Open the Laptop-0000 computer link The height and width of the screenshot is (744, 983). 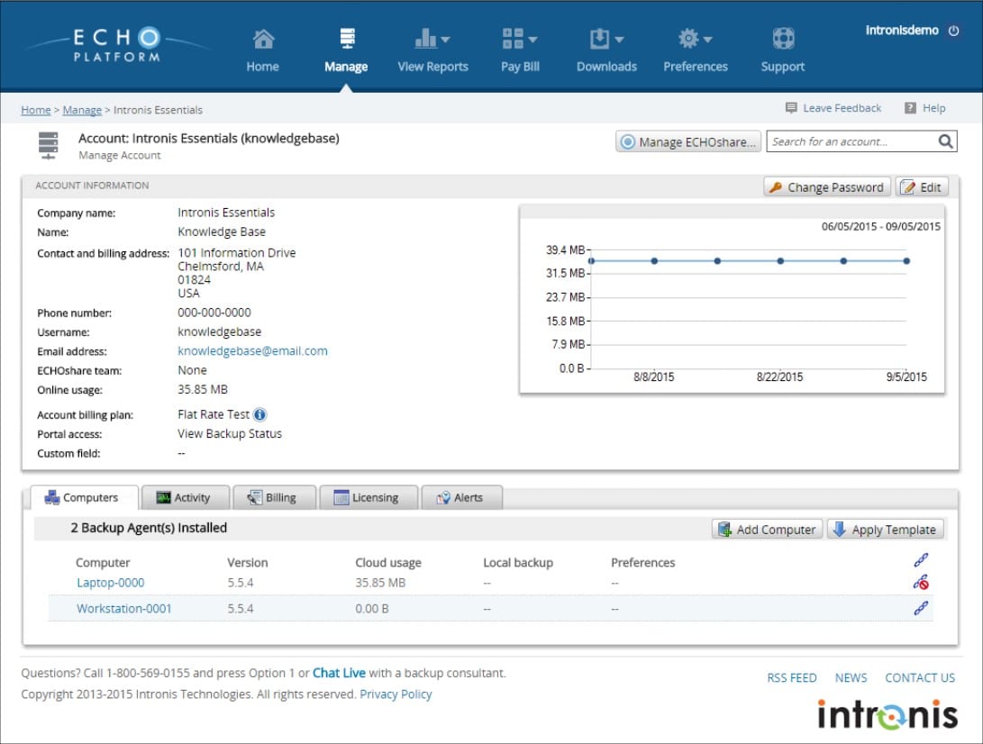click(x=110, y=583)
